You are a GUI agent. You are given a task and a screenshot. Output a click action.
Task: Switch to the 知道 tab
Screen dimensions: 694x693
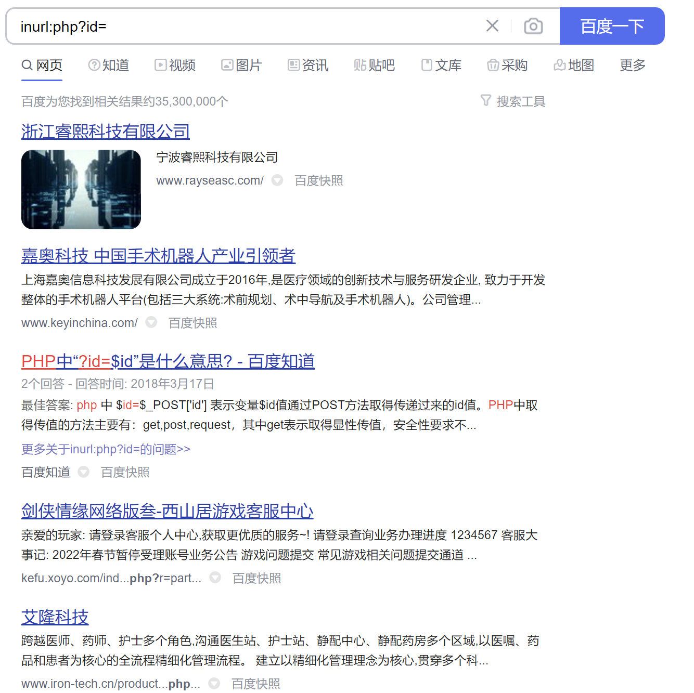109,66
